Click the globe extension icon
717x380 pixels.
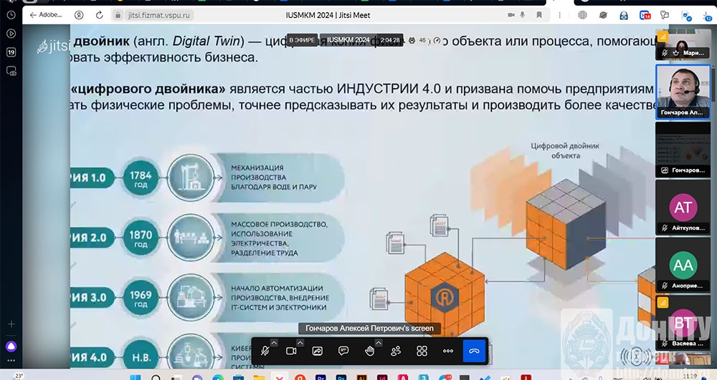point(582,15)
